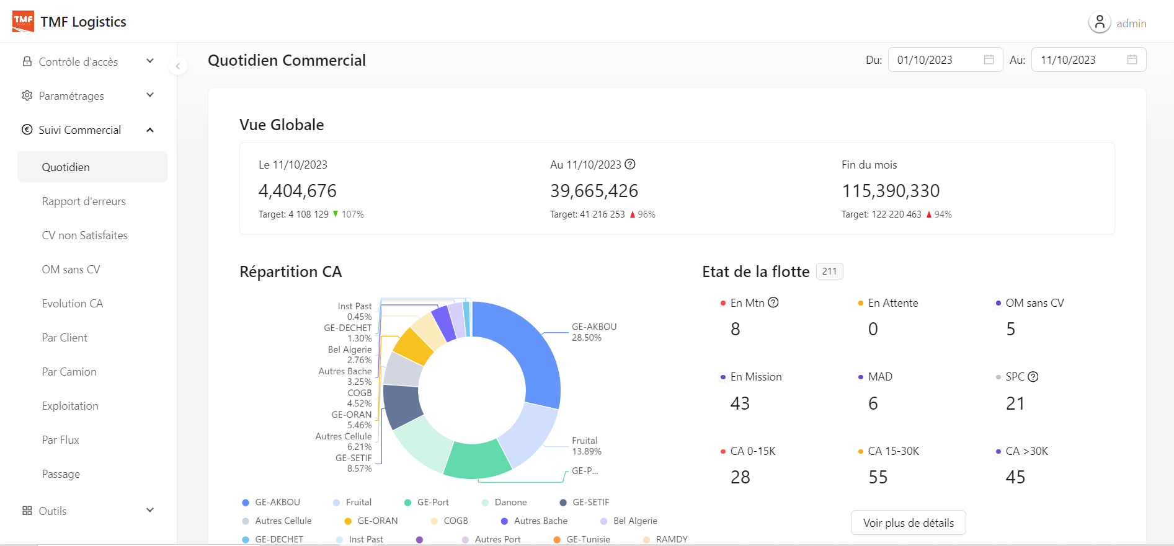Toggle GE-Port legend entry
The height and width of the screenshot is (546, 1174).
point(426,502)
